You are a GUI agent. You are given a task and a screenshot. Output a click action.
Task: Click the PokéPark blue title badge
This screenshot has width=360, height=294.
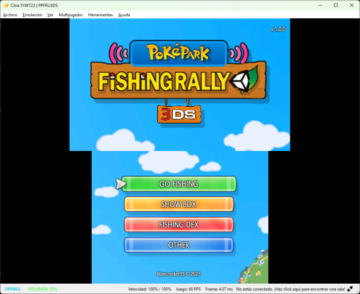point(178,53)
